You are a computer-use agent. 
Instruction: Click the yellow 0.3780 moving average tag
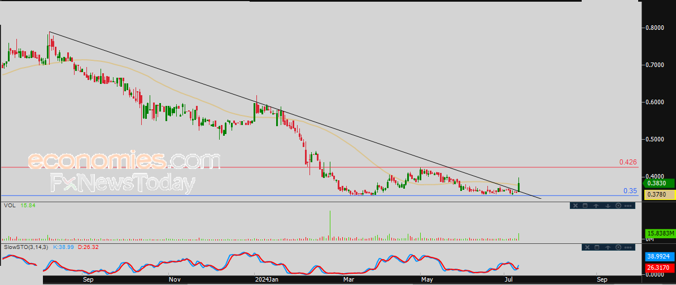[x=659, y=195]
